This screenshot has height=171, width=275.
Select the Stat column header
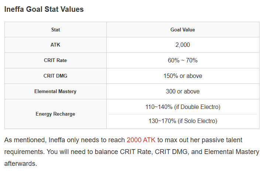click(x=55, y=30)
